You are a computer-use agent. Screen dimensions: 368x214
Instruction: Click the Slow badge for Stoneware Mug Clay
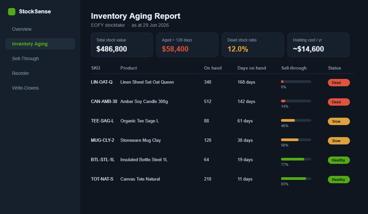[x=339, y=141]
